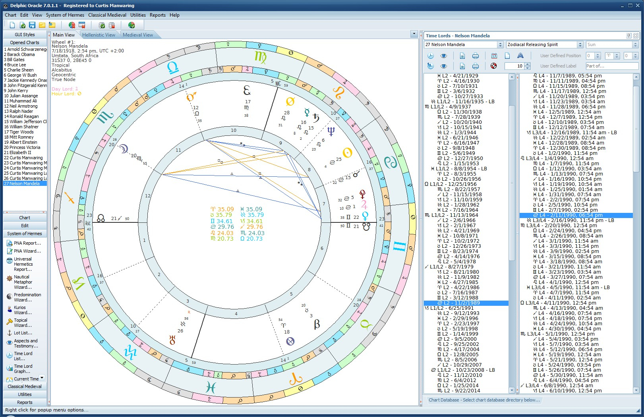Click the folder with blue arrow icon
This screenshot has height=417, width=644.
(52, 25)
